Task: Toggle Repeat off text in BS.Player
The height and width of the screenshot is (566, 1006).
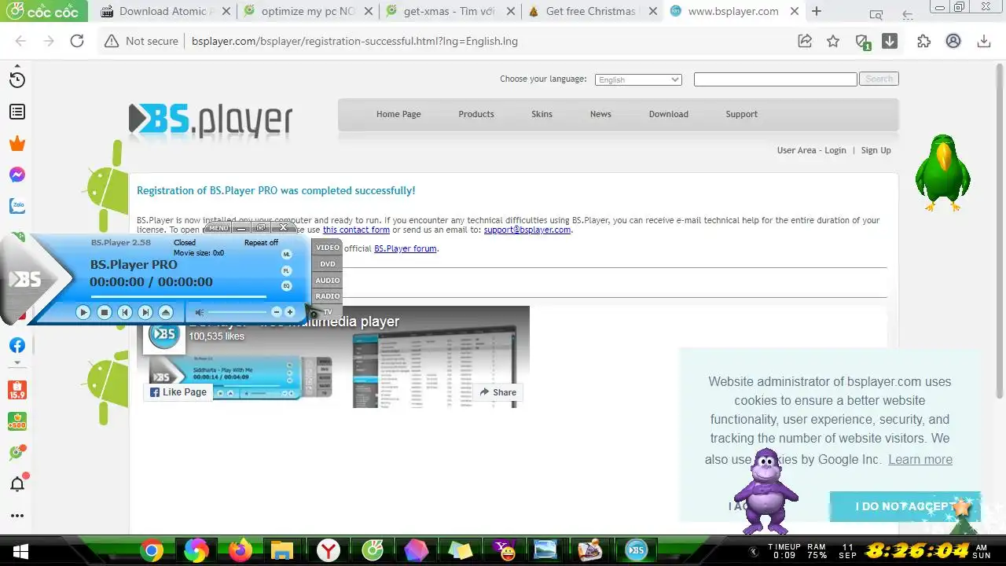Action: pyautogui.click(x=261, y=243)
